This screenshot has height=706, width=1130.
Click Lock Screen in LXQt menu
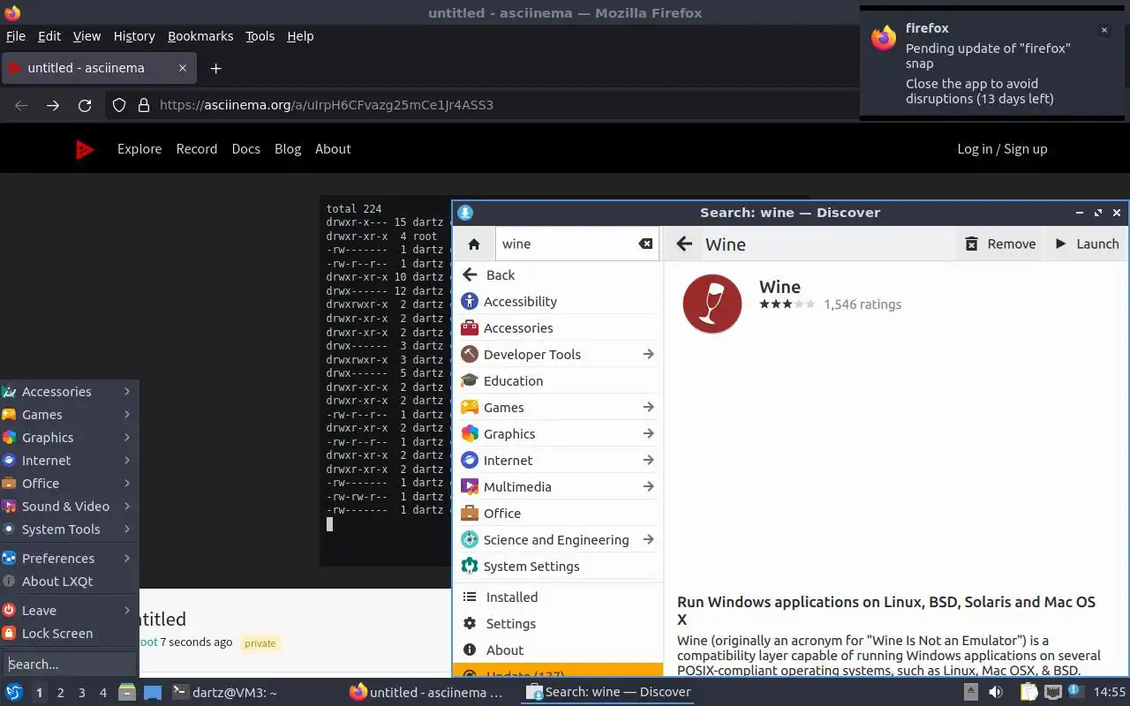[69, 634]
